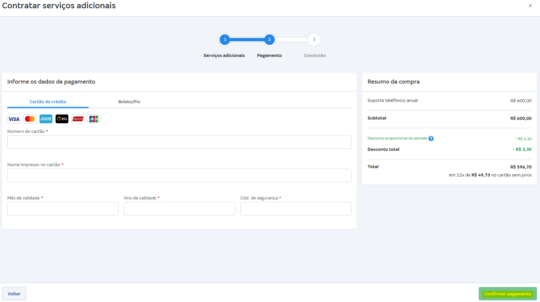This screenshot has width=540, height=302.
Task: Click the Voltar button
Action: pyautogui.click(x=14, y=294)
